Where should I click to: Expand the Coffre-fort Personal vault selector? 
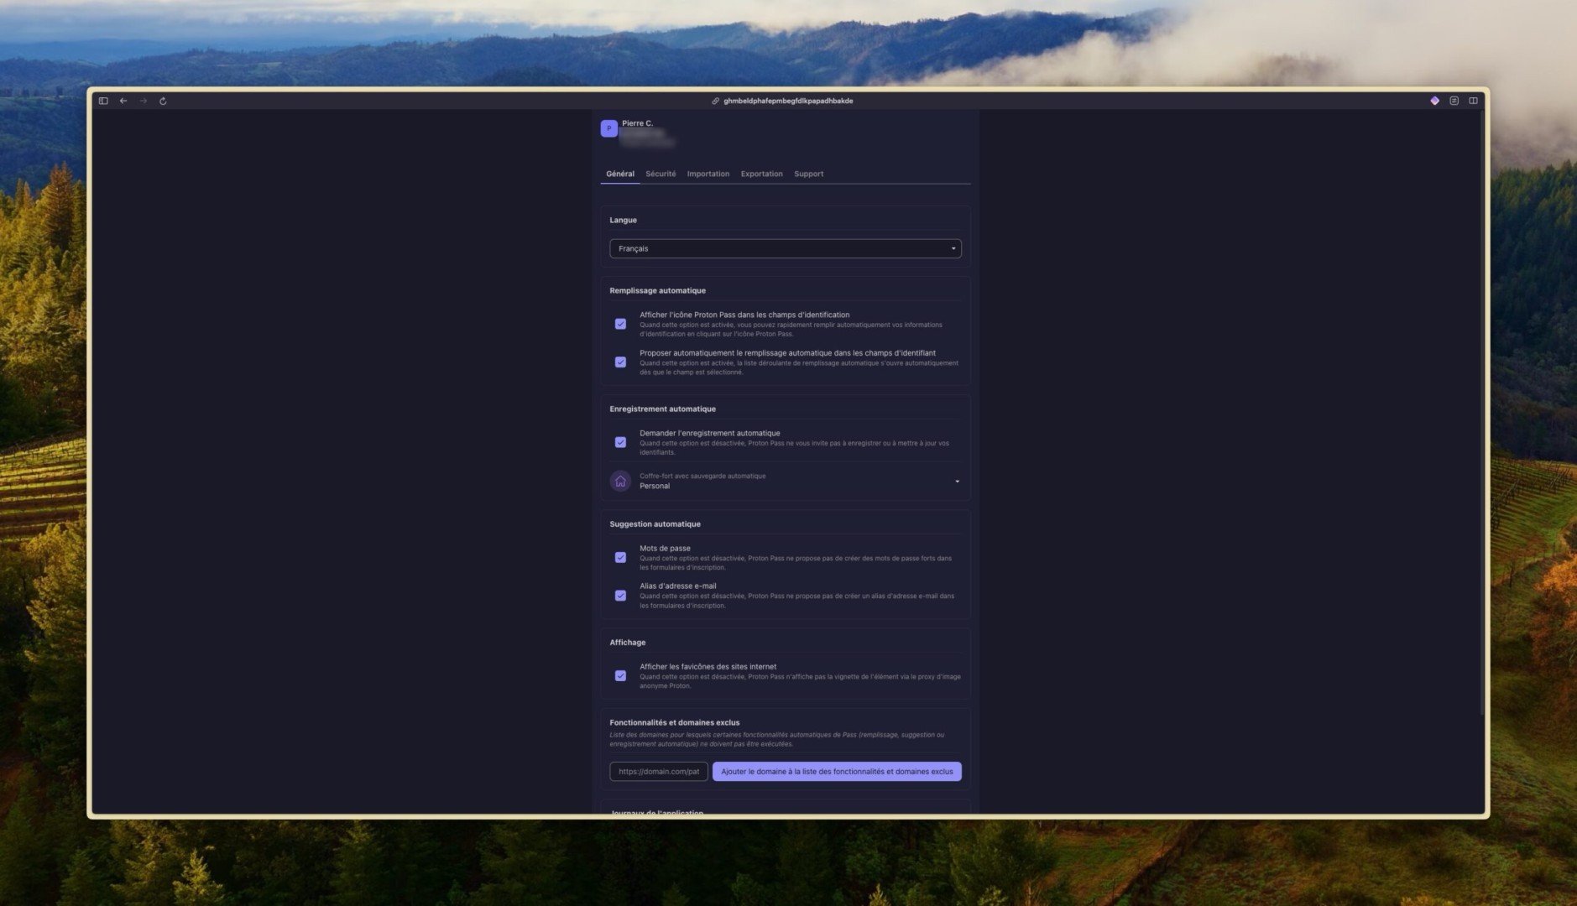pyautogui.click(x=786, y=482)
